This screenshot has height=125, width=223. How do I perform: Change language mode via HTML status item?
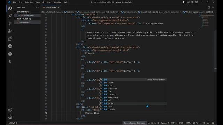[188, 123]
